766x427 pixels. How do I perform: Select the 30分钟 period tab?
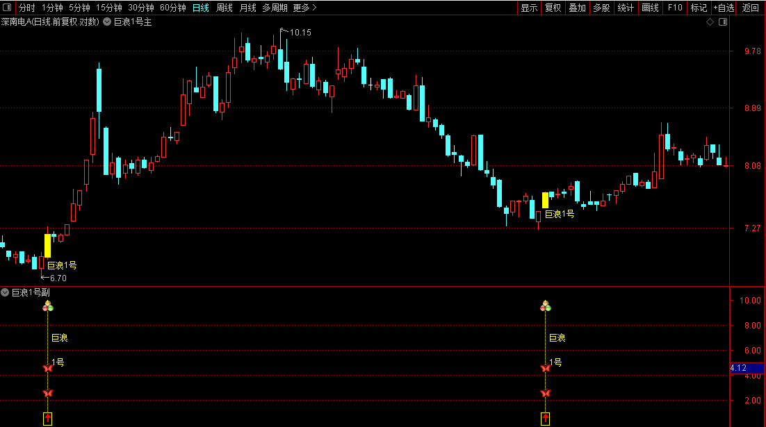coord(140,8)
